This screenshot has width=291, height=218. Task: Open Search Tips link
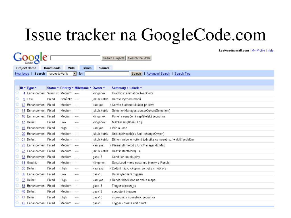182,74
